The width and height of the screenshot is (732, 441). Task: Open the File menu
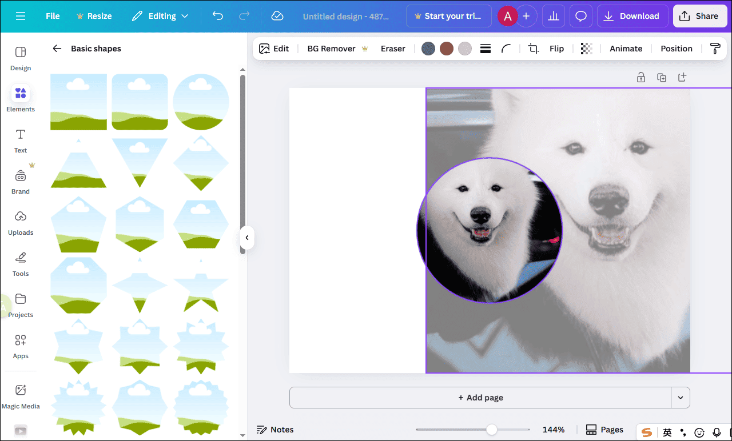coord(52,16)
